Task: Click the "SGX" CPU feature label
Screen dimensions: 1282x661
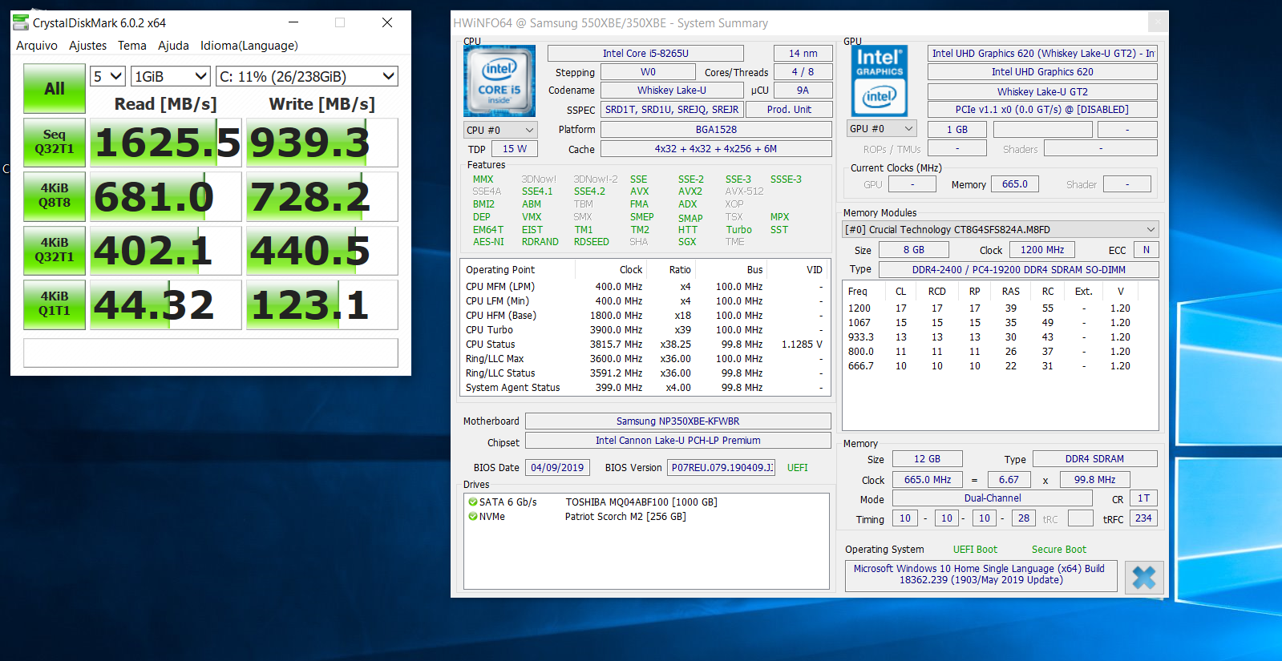Action: point(687,242)
